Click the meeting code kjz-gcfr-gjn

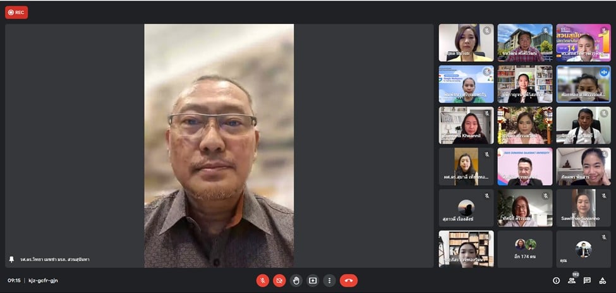43,280
